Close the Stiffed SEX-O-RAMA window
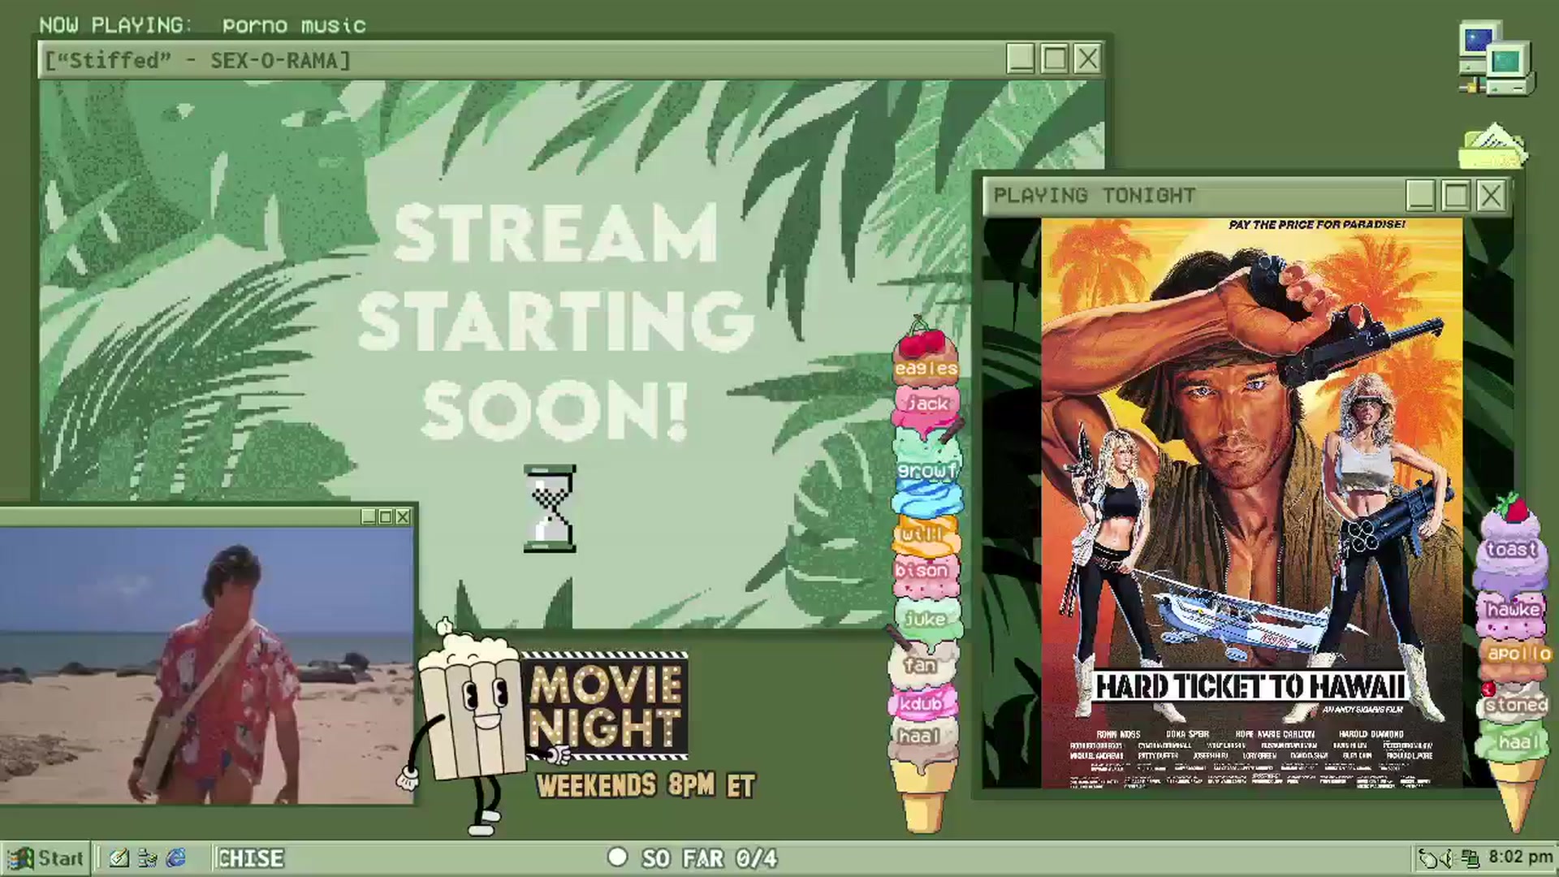 [1087, 59]
